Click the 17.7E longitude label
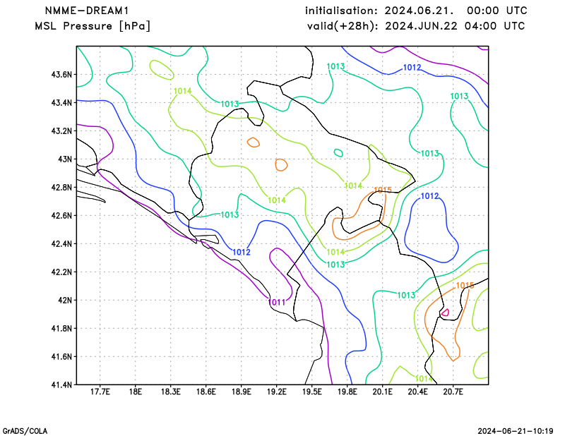This screenshot has width=565, height=436. pyautogui.click(x=100, y=392)
